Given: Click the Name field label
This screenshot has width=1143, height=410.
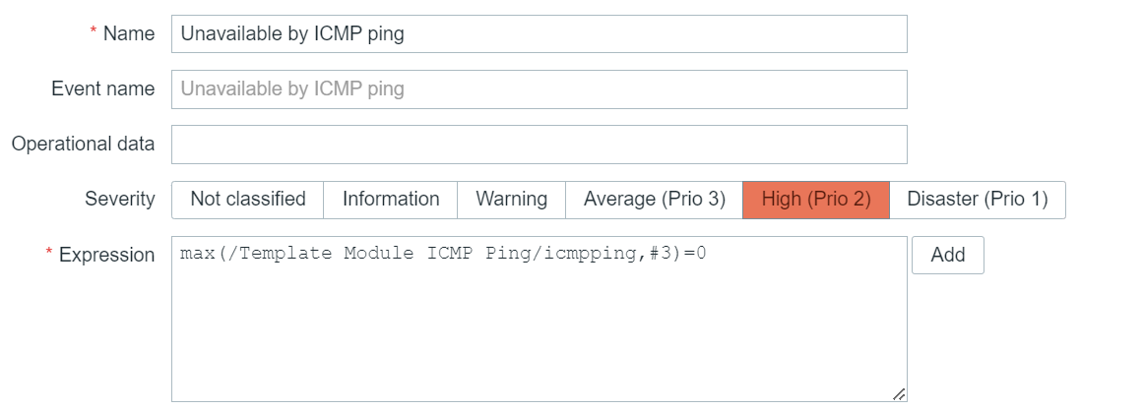Looking at the screenshot, I should click(x=129, y=33).
